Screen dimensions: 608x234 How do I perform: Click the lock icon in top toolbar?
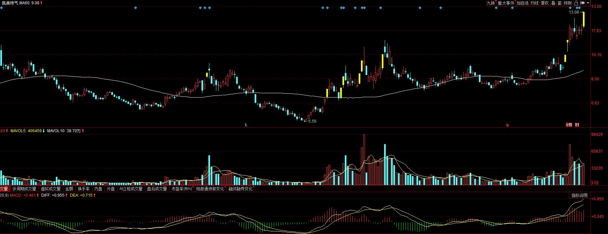point(576,3)
